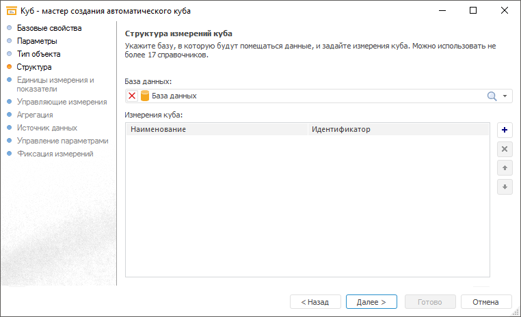Maximize the cube wizard window
Viewport: 521px width, 317px height.
(x=473, y=11)
